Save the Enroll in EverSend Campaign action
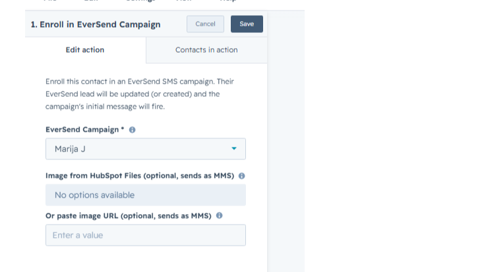The image size is (484, 272). coord(247,24)
